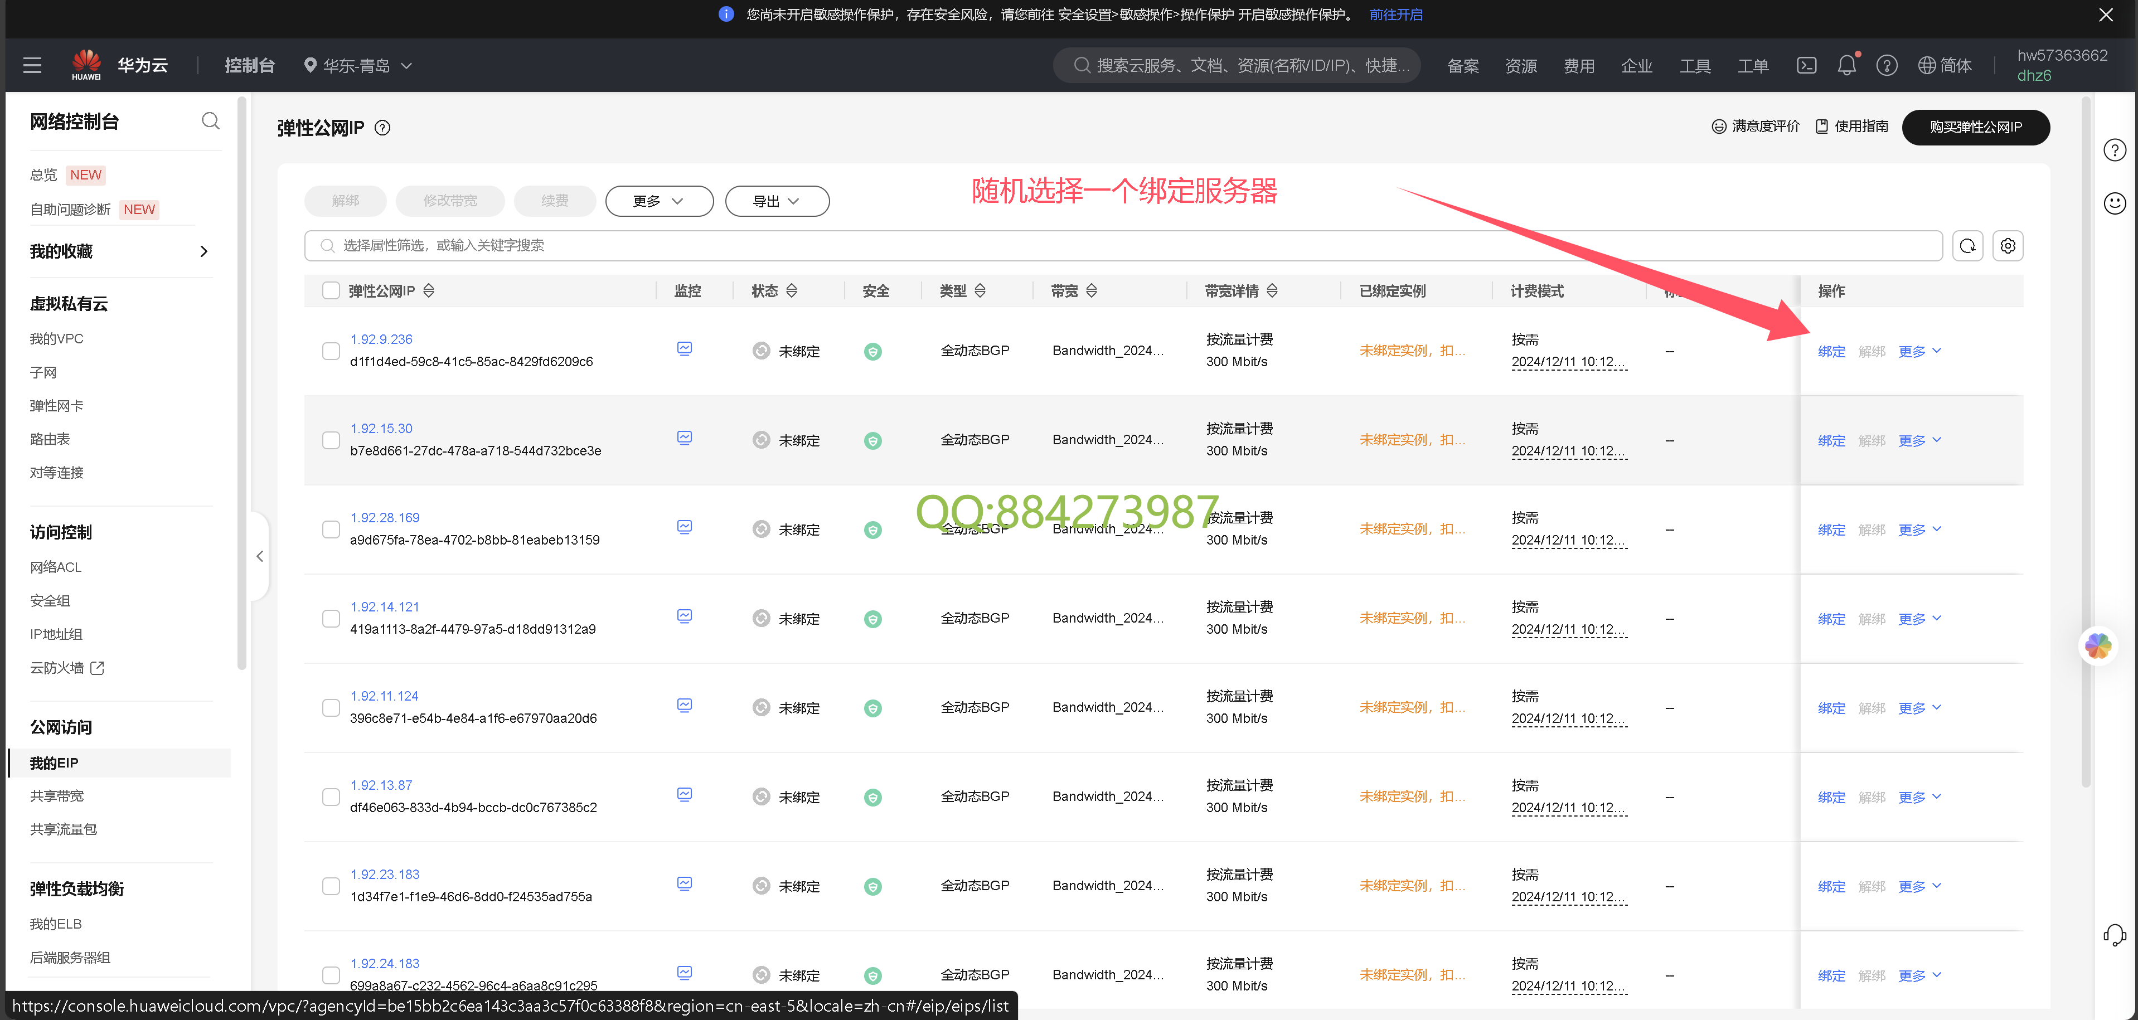Go to 我的VPC in sidebar
Image resolution: width=2138 pixels, height=1020 pixels.
coord(56,339)
